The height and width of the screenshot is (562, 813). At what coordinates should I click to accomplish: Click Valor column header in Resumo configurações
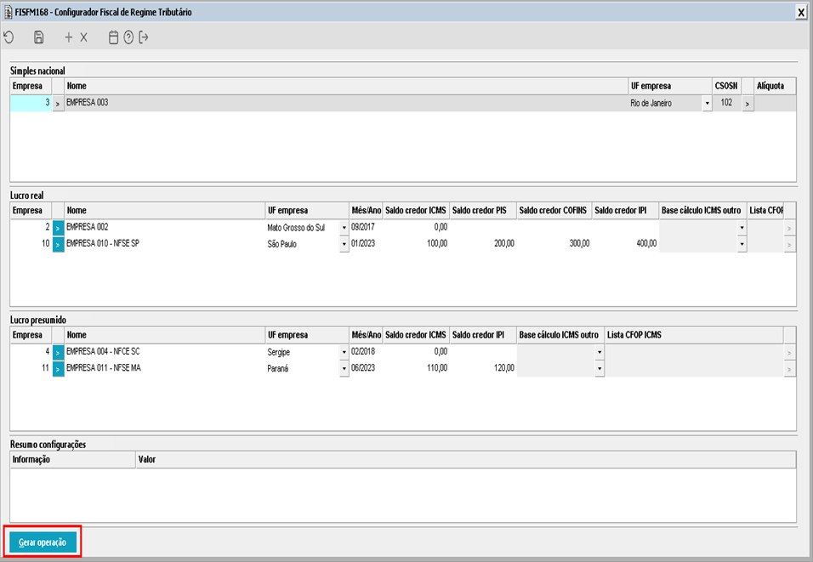click(x=466, y=460)
